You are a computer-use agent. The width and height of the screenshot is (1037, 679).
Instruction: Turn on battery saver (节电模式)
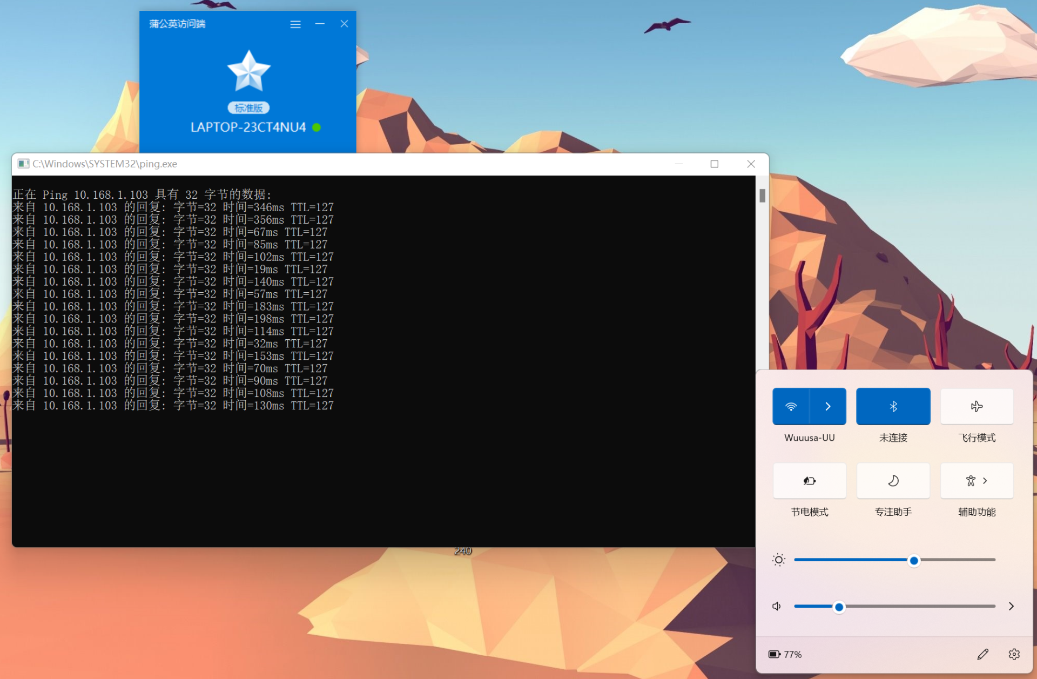809,481
